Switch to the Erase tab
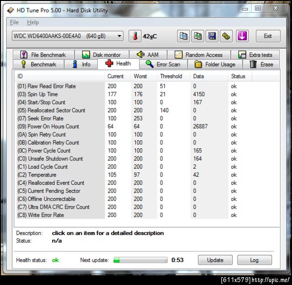292x285 pixels. pos(261,64)
